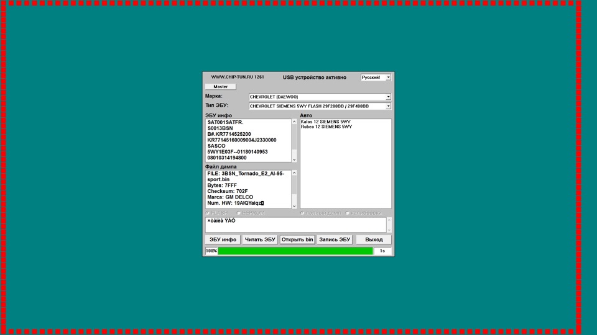Image resolution: width=597 pixels, height=335 pixels.
Task: Click the 100% progress label
Action: 211,251
